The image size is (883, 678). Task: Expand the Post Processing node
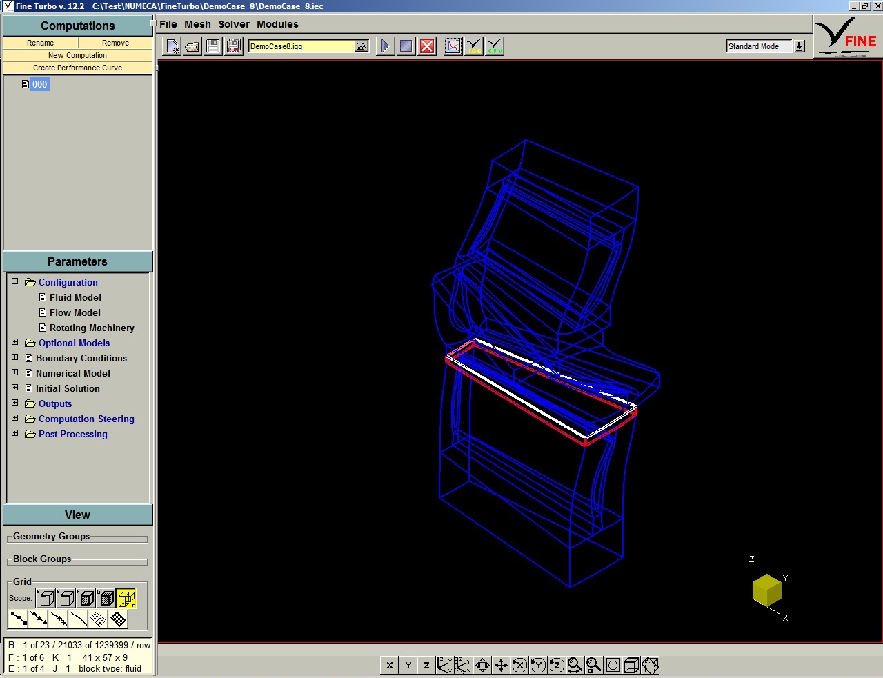[14, 433]
